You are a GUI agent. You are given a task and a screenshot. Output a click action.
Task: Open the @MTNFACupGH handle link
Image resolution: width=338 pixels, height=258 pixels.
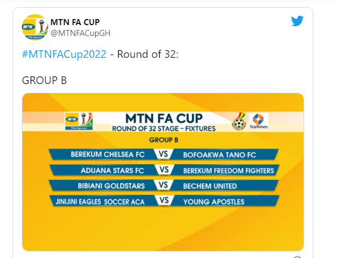(80, 33)
